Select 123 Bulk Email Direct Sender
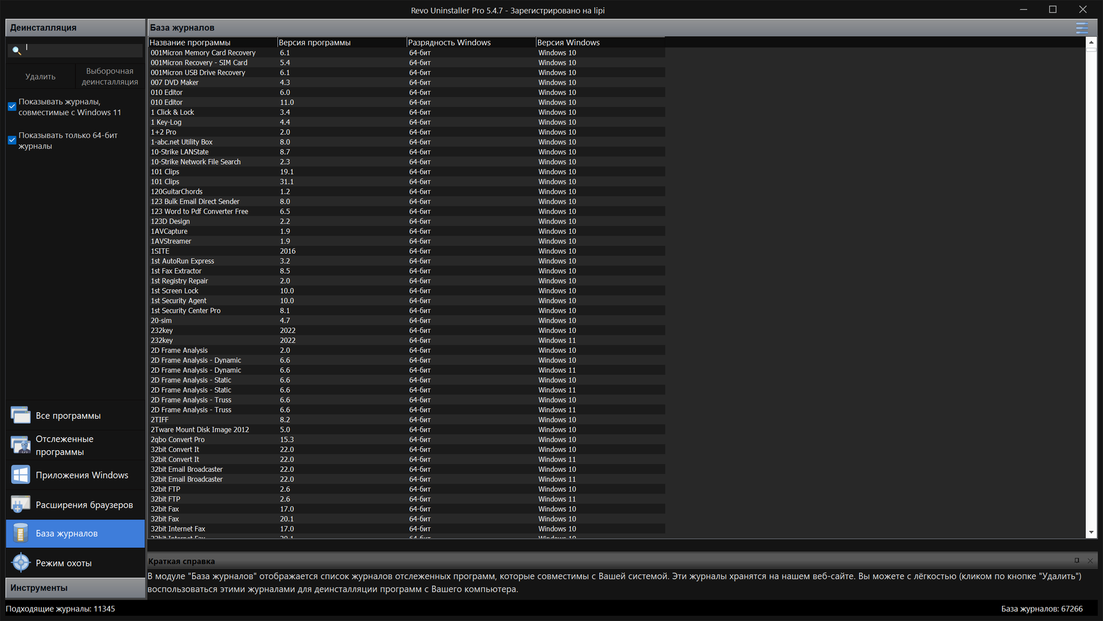Screen dimensions: 1103x621 (x=406, y=202)
